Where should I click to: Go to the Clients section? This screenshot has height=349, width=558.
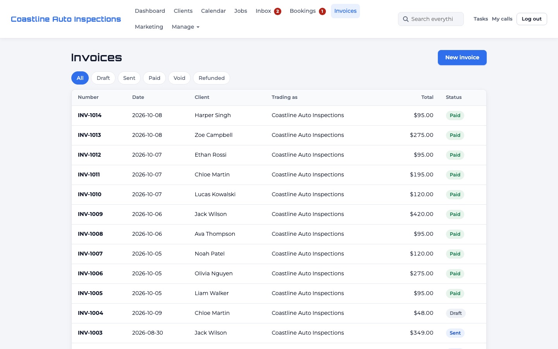pyautogui.click(x=183, y=11)
